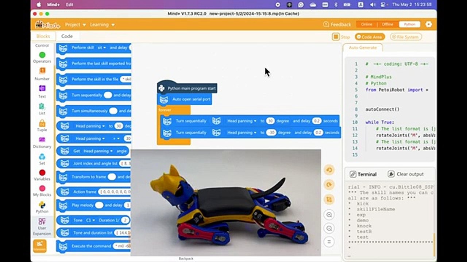Select the Dictionary category icon
The width and height of the screenshot is (467, 262).
pyautogui.click(x=42, y=140)
